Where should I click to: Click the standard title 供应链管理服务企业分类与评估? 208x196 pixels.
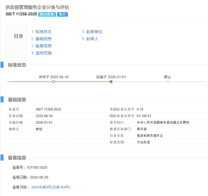[x=37, y=8]
